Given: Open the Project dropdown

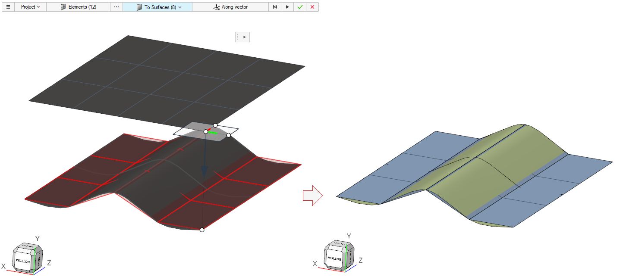Looking at the screenshot, I should point(30,7).
